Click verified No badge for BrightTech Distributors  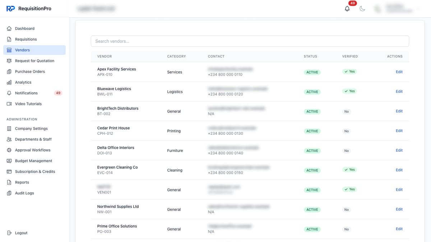(x=346, y=111)
